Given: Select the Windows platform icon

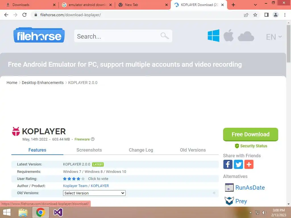Looking at the screenshot, I should (x=213, y=35).
